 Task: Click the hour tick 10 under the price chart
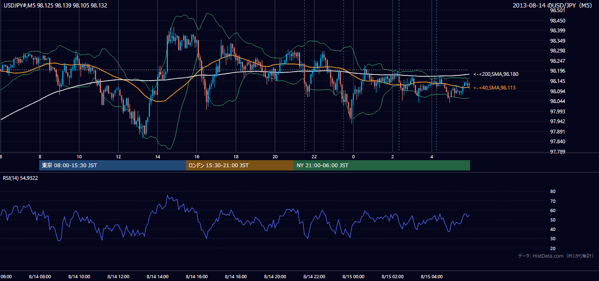click(x=79, y=156)
